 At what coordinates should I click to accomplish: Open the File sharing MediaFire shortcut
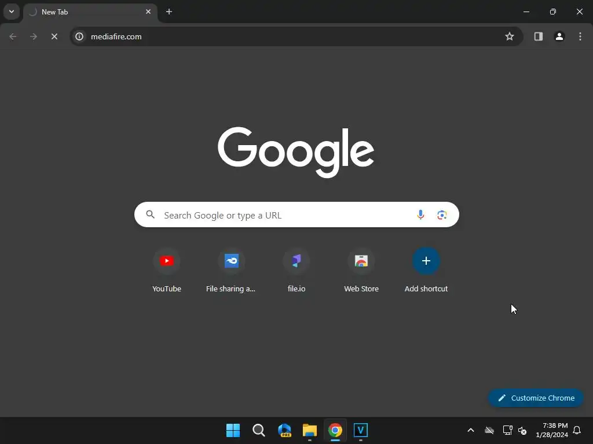(x=232, y=271)
